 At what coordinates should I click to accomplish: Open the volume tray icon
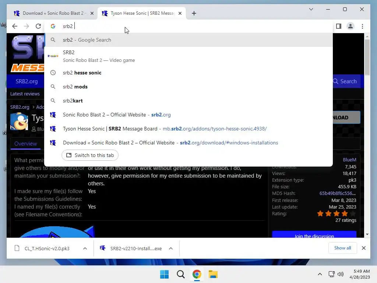point(341,274)
